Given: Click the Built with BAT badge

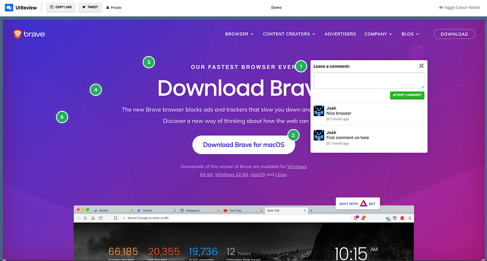Looking at the screenshot, I should point(358,204).
